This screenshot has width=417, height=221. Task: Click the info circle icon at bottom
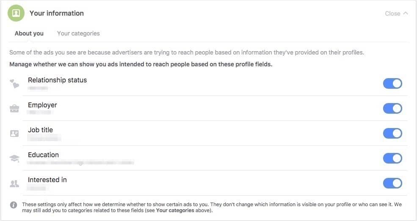click(x=14, y=205)
